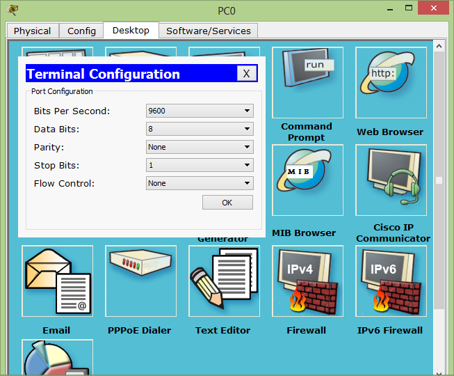
Task: Open the Command Prompt icon
Action: point(307,83)
